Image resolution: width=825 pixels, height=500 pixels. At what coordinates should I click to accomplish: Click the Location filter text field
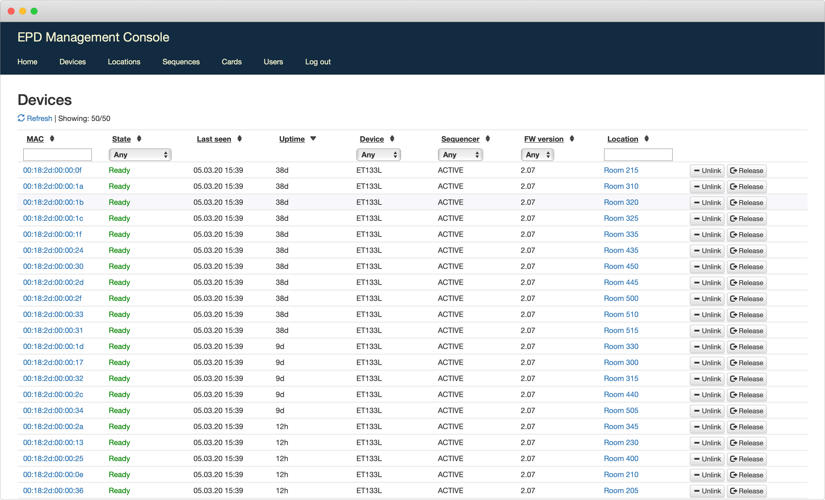(x=638, y=155)
